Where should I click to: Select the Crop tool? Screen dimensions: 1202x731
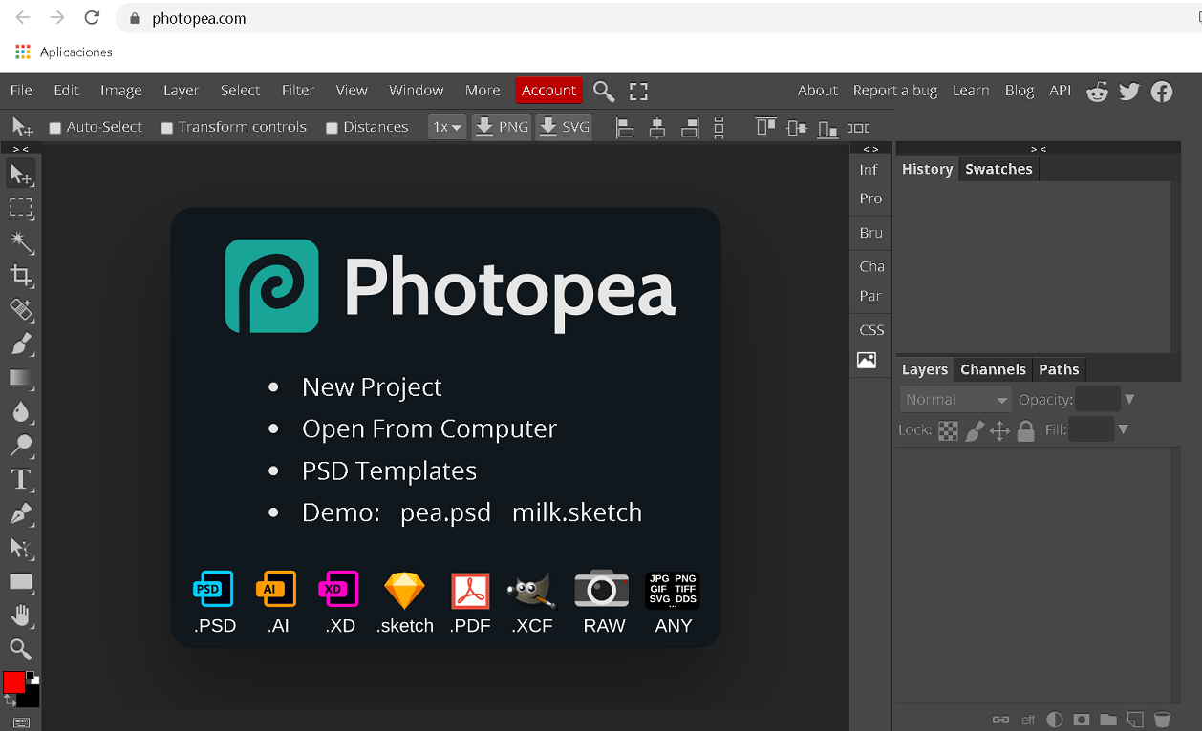coord(21,276)
